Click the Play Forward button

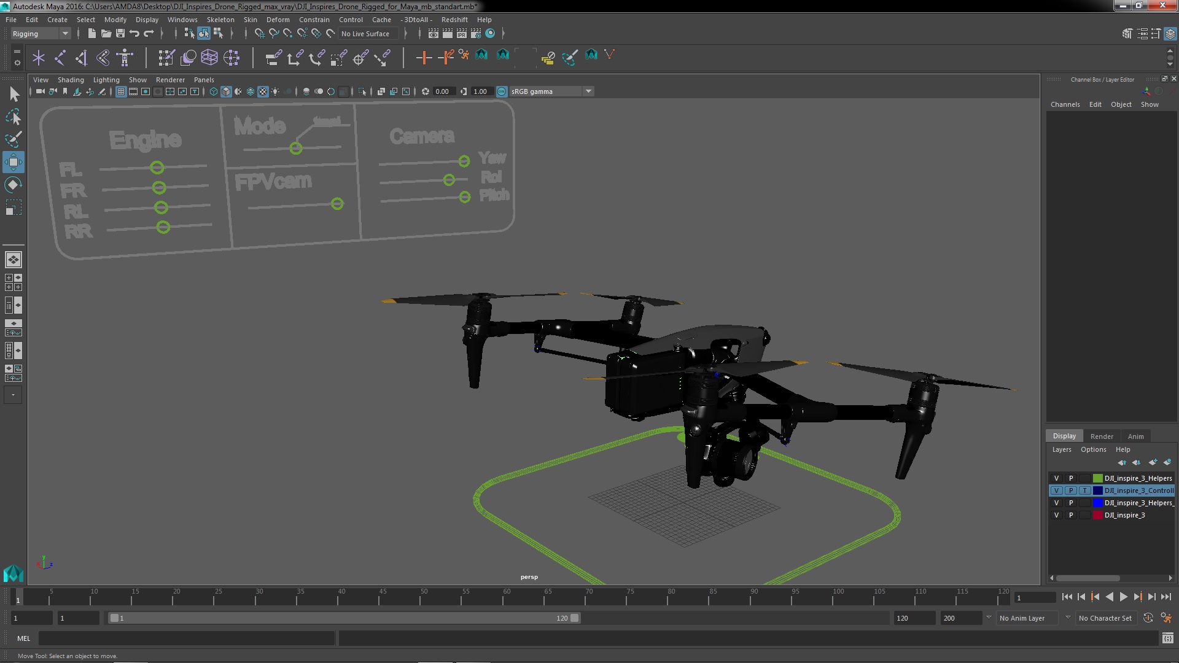click(x=1123, y=597)
